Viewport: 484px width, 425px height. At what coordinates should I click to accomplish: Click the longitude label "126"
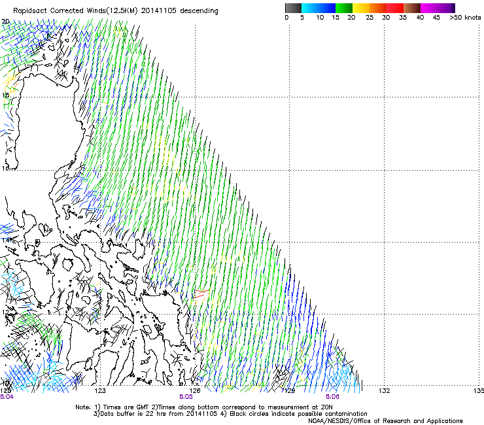click(x=194, y=391)
